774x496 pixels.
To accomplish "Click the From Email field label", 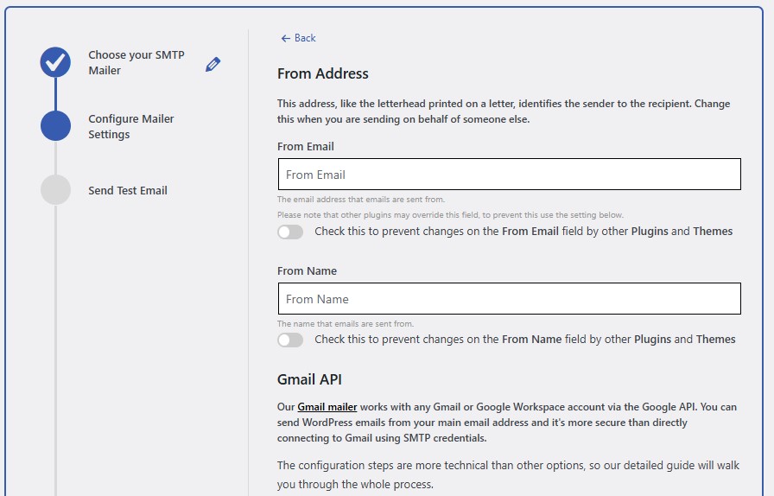I will (x=306, y=147).
